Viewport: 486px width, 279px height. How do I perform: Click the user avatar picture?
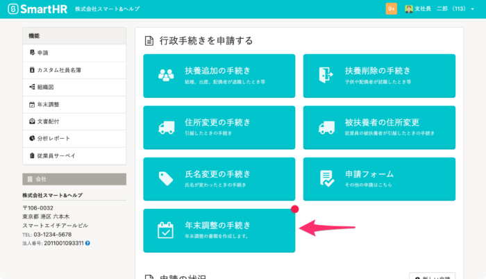click(x=409, y=9)
